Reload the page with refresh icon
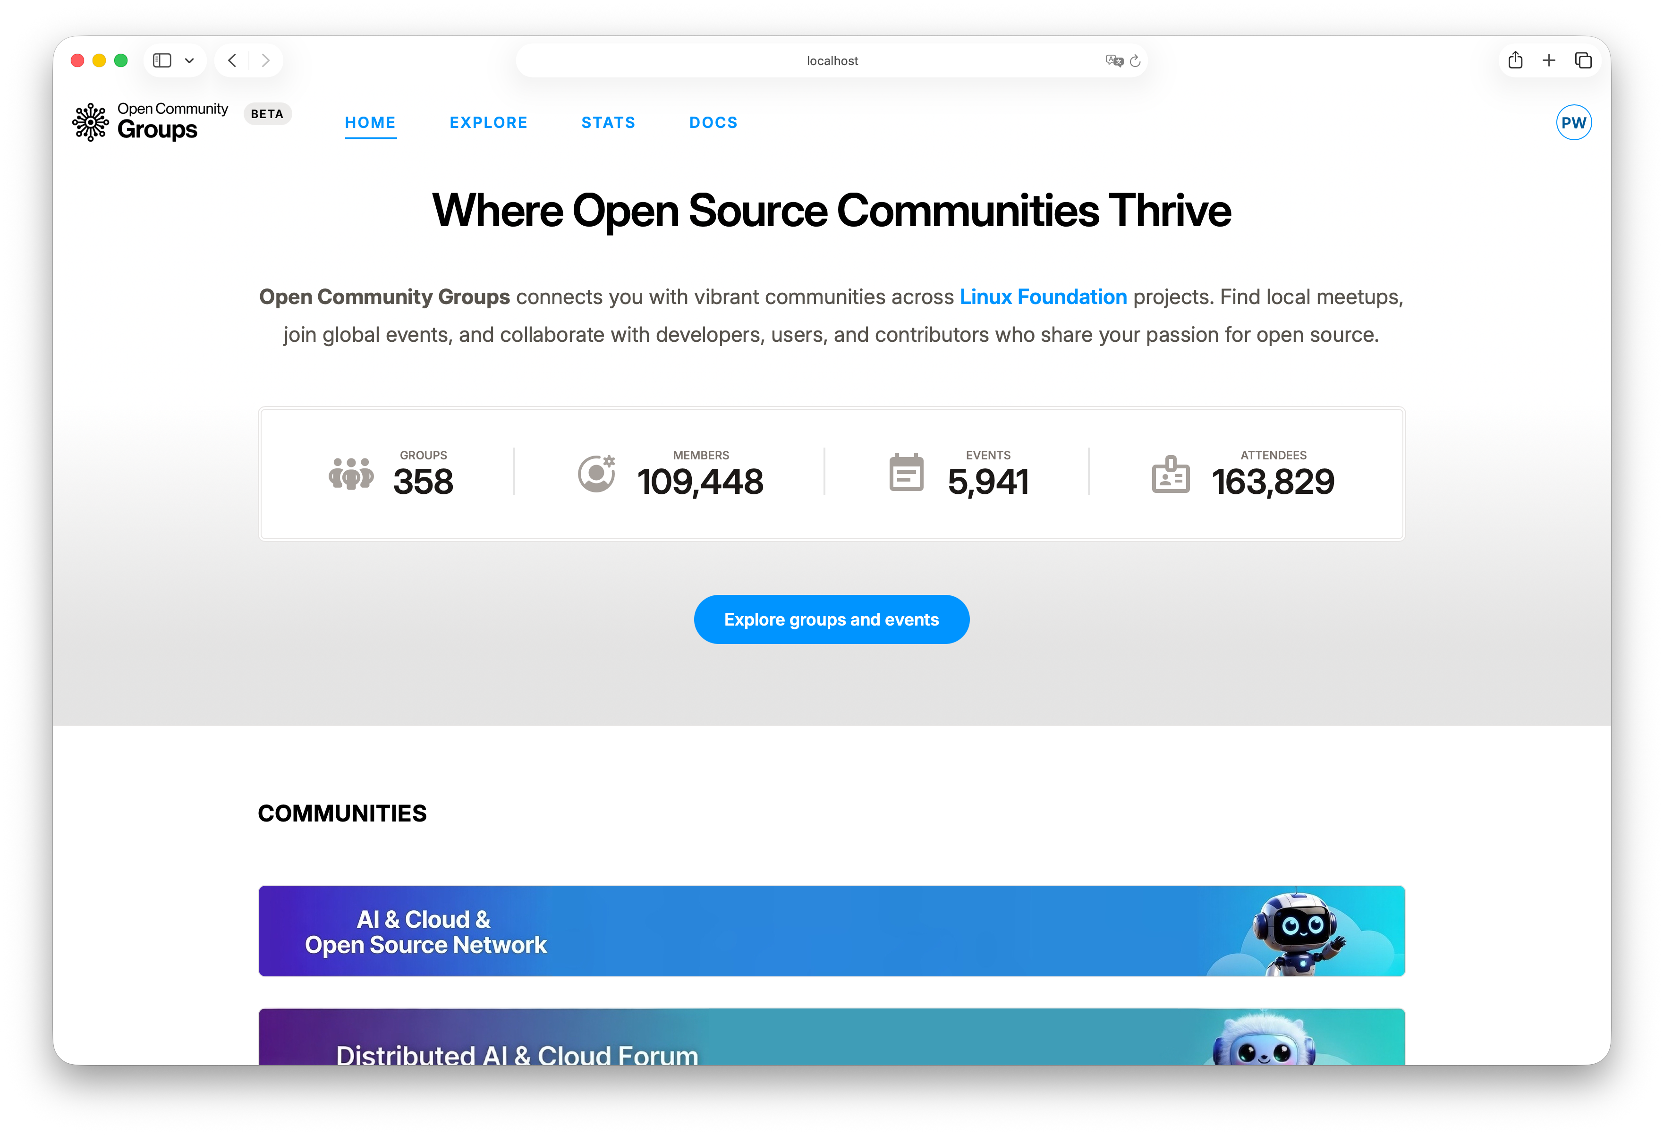The height and width of the screenshot is (1135, 1664). (x=1136, y=61)
